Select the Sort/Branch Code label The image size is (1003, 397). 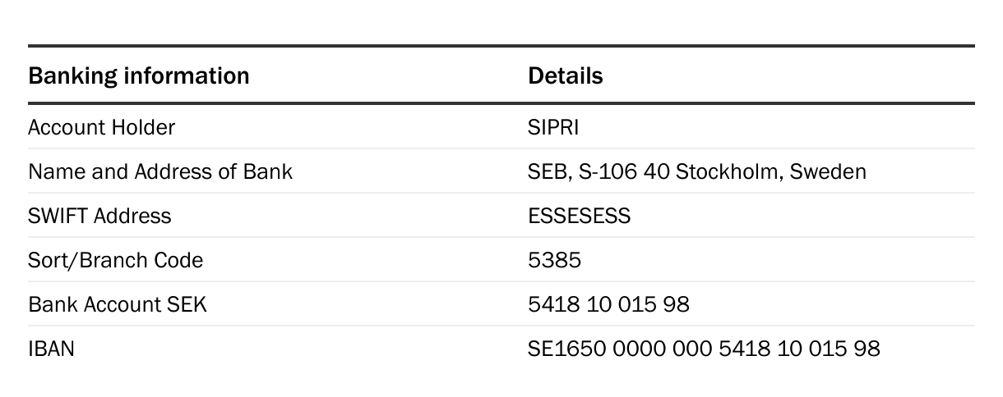coord(115,260)
